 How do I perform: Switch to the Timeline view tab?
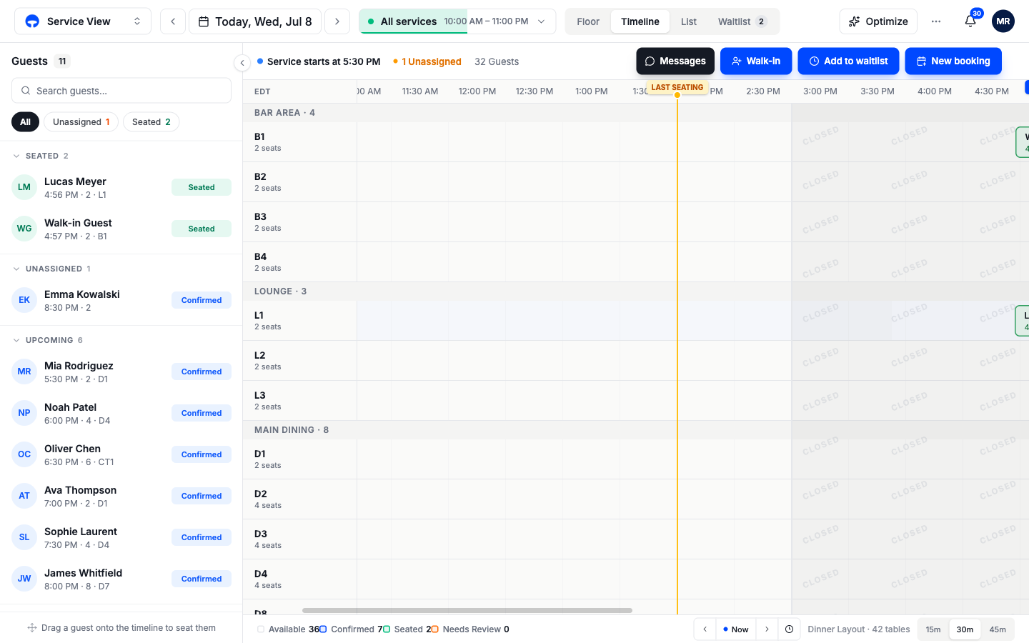coord(640,21)
